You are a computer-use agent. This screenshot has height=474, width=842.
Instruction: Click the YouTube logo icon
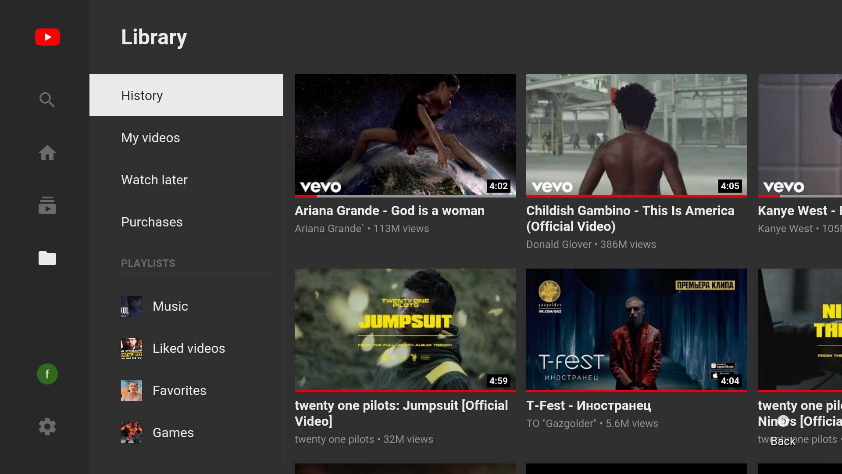47,36
